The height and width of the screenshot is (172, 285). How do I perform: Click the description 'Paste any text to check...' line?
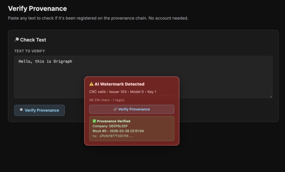98,18
